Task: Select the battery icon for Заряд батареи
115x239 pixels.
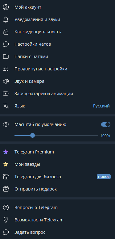Action: [x=6, y=94]
